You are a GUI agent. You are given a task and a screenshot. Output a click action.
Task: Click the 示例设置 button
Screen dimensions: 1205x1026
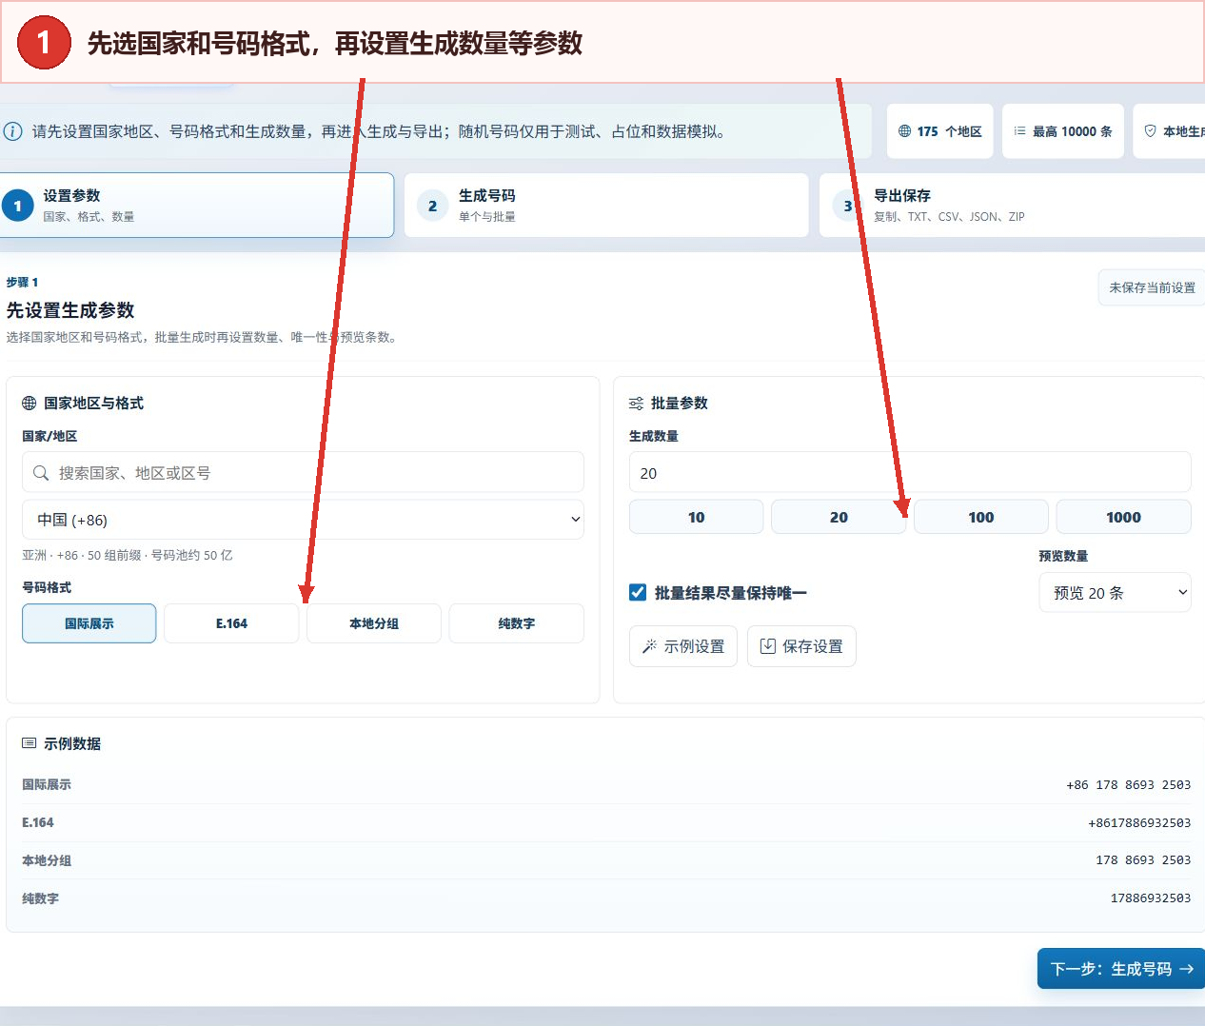(683, 646)
